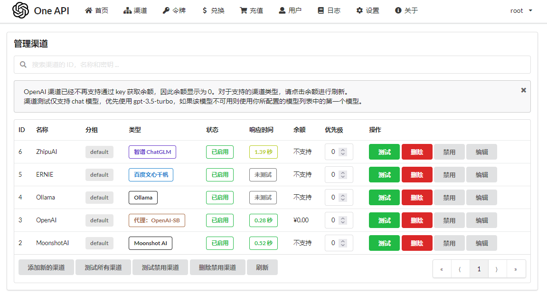Click ERNIE's 未测试 response label
Screen dimensions: 547x295
[x=263, y=174]
